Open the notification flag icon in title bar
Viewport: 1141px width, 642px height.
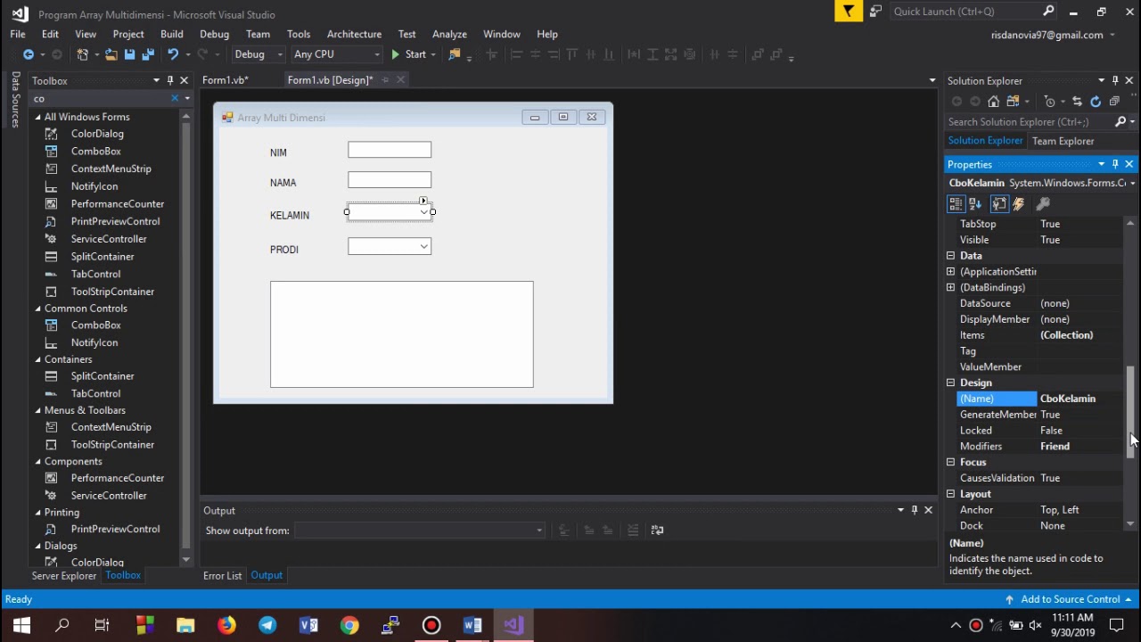point(850,12)
